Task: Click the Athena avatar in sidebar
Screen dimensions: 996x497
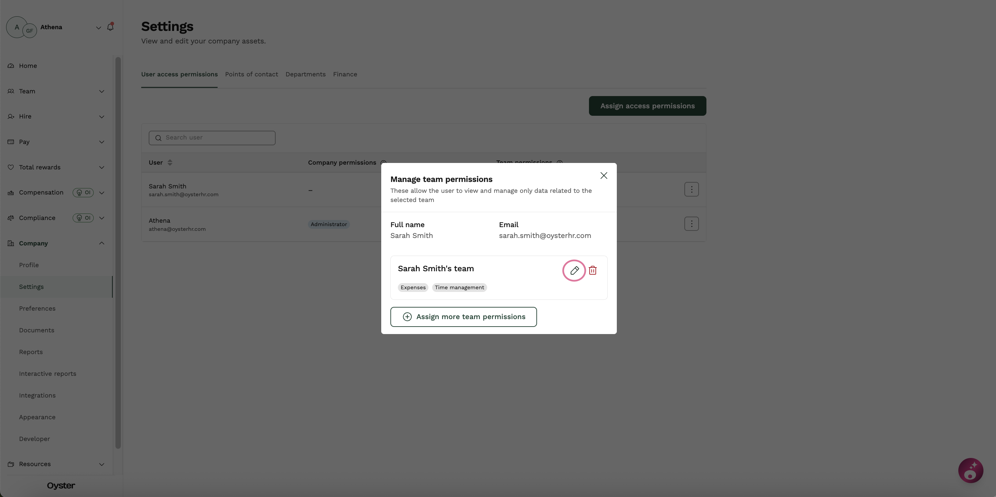Action: (x=17, y=27)
